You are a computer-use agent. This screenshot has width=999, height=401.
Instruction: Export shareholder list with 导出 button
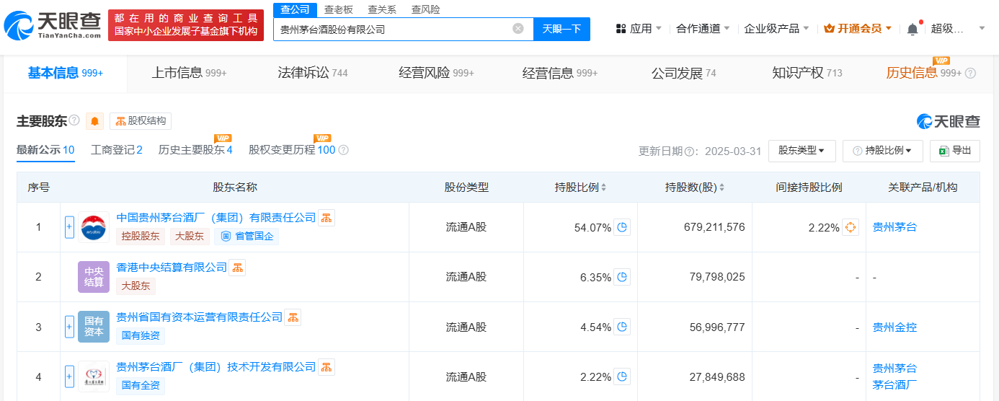(x=955, y=151)
